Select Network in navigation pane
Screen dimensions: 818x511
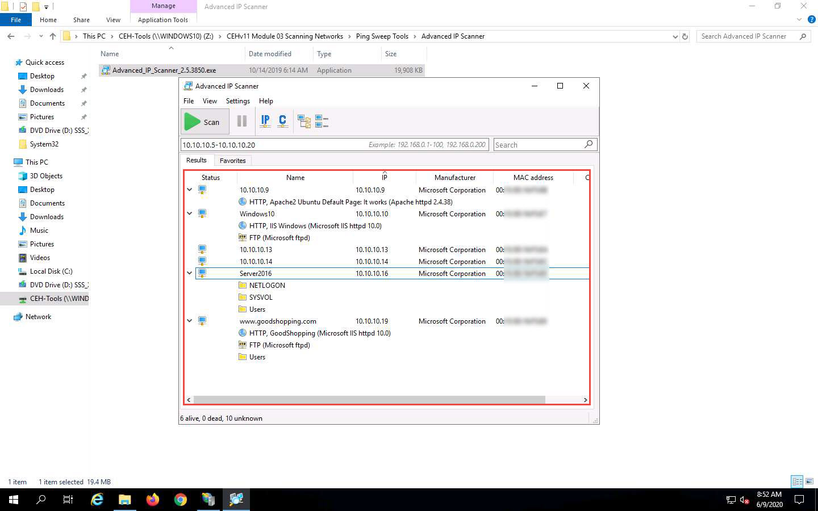[38, 317]
